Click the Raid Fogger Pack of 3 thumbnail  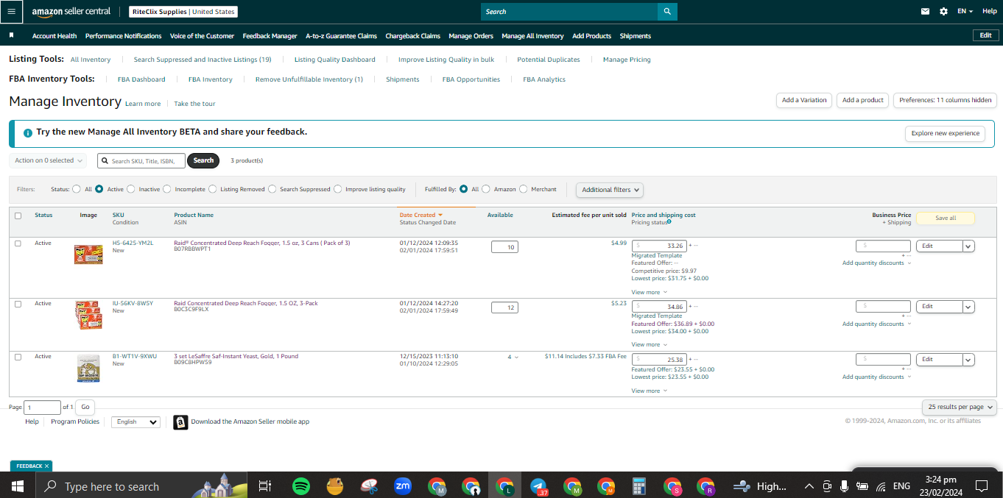(88, 255)
